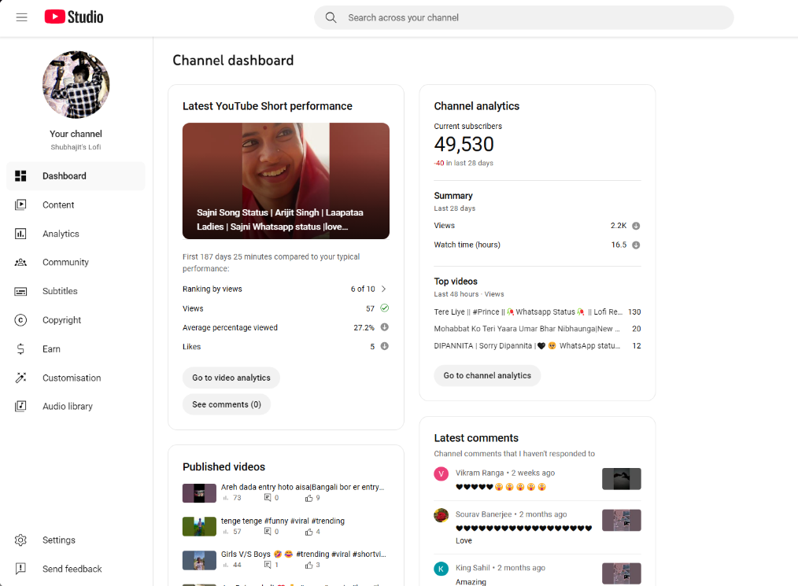
Task: Open Audio library in sidebar
Action: pyautogui.click(x=76, y=407)
